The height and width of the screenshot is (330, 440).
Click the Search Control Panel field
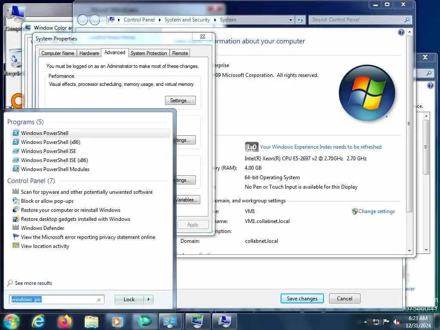pos(361,20)
